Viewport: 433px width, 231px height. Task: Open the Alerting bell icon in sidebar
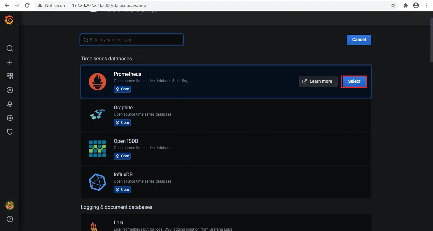tap(10, 104)
